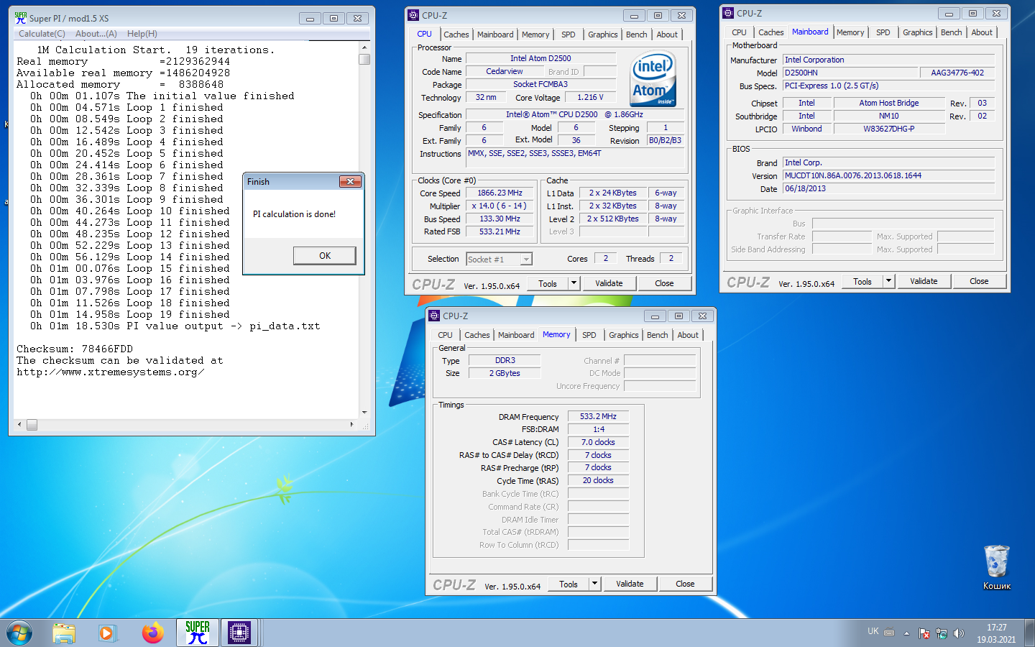Click the DDR3 memory type field
1035x647 pixels.
tap(505, 360)
